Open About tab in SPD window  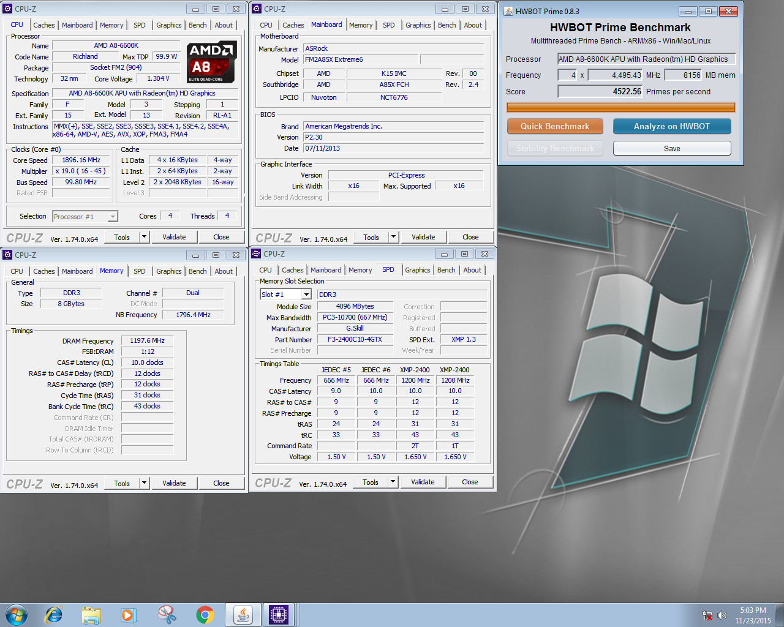(472, 270)
